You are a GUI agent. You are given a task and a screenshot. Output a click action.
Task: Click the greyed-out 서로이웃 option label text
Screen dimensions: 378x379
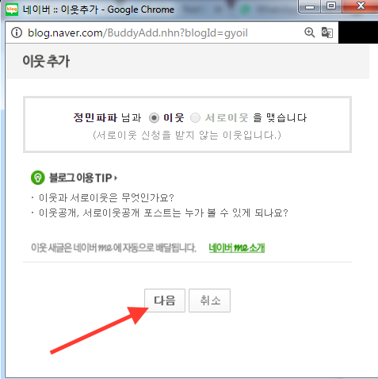[x=227, y=117]
